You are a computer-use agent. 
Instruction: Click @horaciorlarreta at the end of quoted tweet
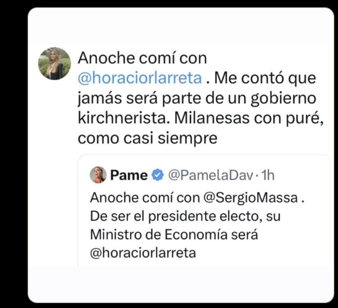(143, 253)
